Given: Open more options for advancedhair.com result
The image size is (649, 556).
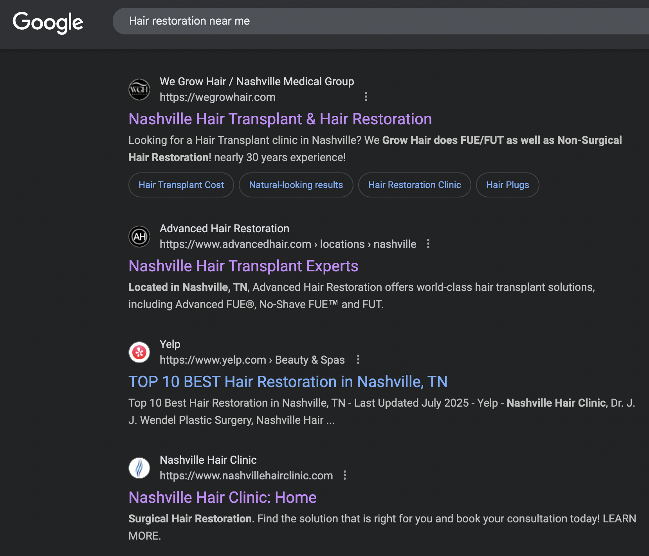Looking at the screenshot, I should tap(428, 244).
